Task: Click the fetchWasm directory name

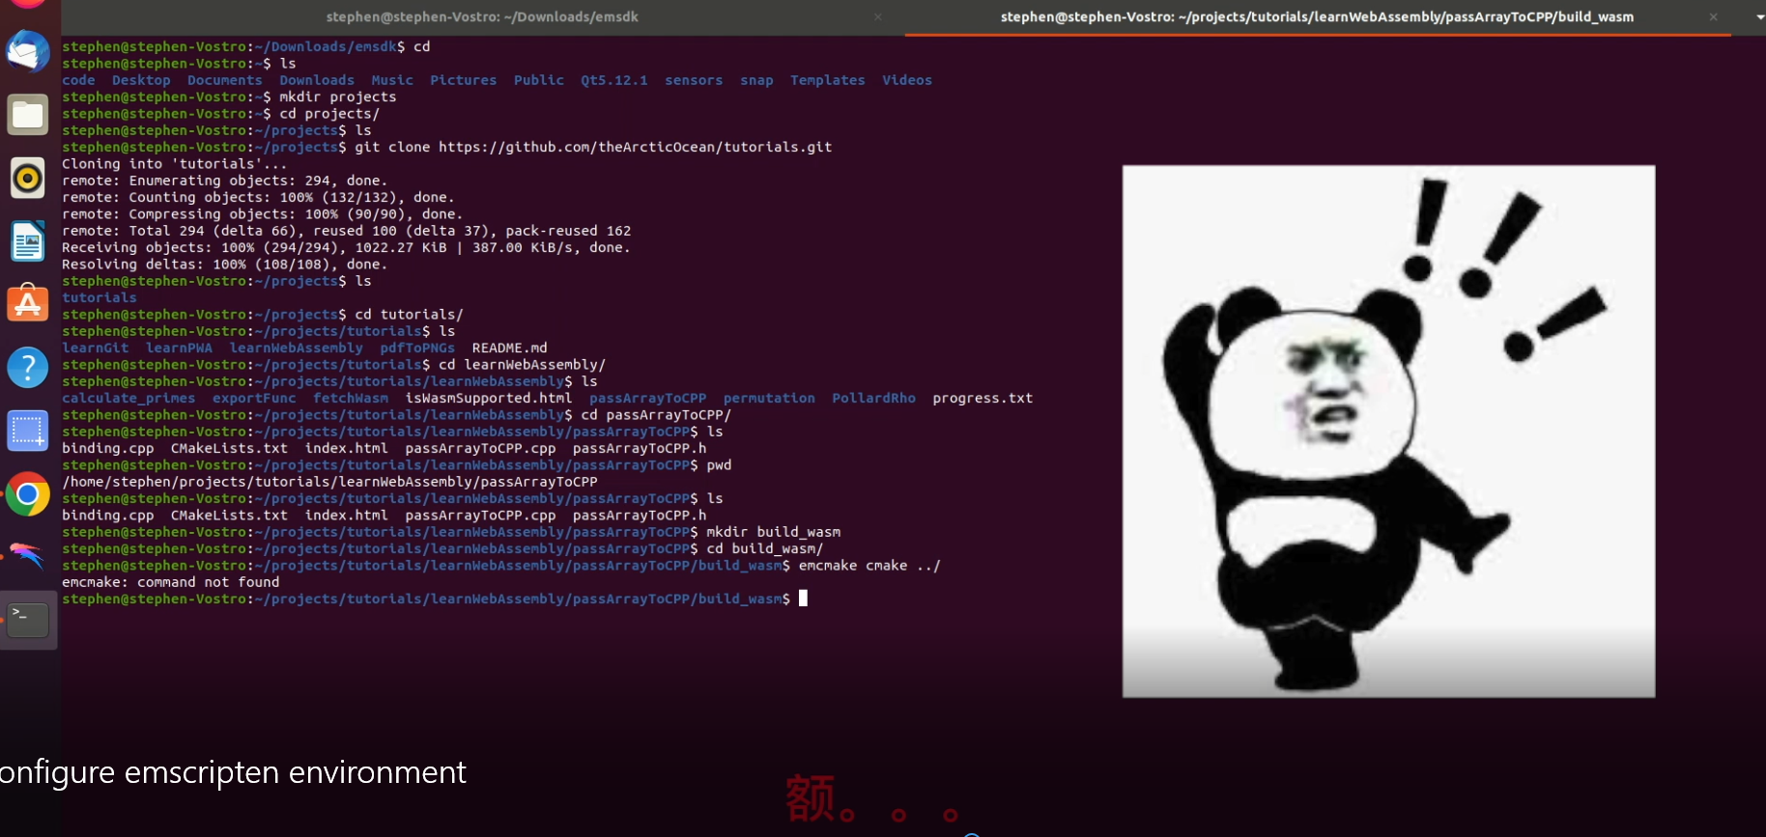Action: (351, 398)
